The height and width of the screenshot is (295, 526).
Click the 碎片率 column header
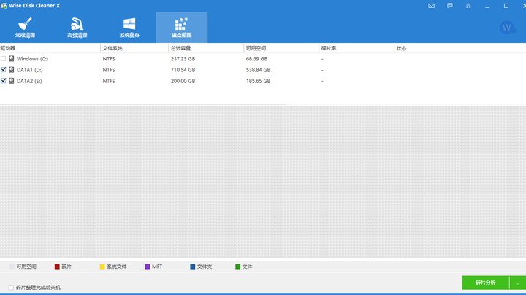pyautogui.click(x=357, y=48)
